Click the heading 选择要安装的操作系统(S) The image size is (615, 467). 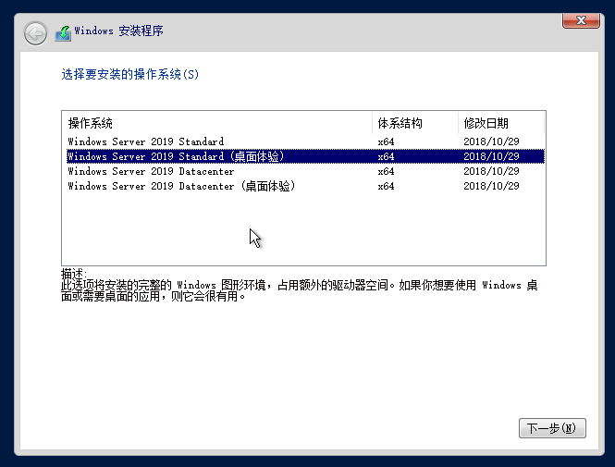point(129,74)
